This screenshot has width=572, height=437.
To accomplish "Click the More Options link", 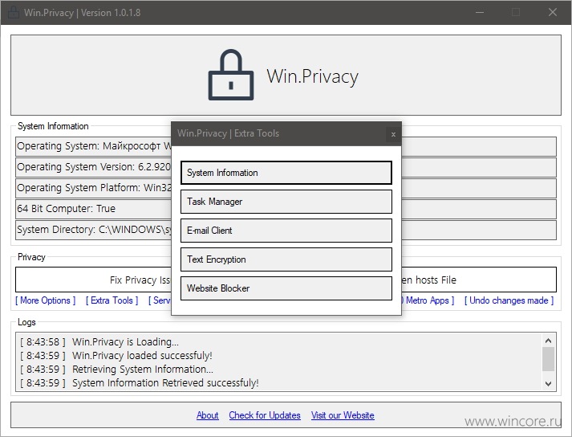I will point(45,300).
